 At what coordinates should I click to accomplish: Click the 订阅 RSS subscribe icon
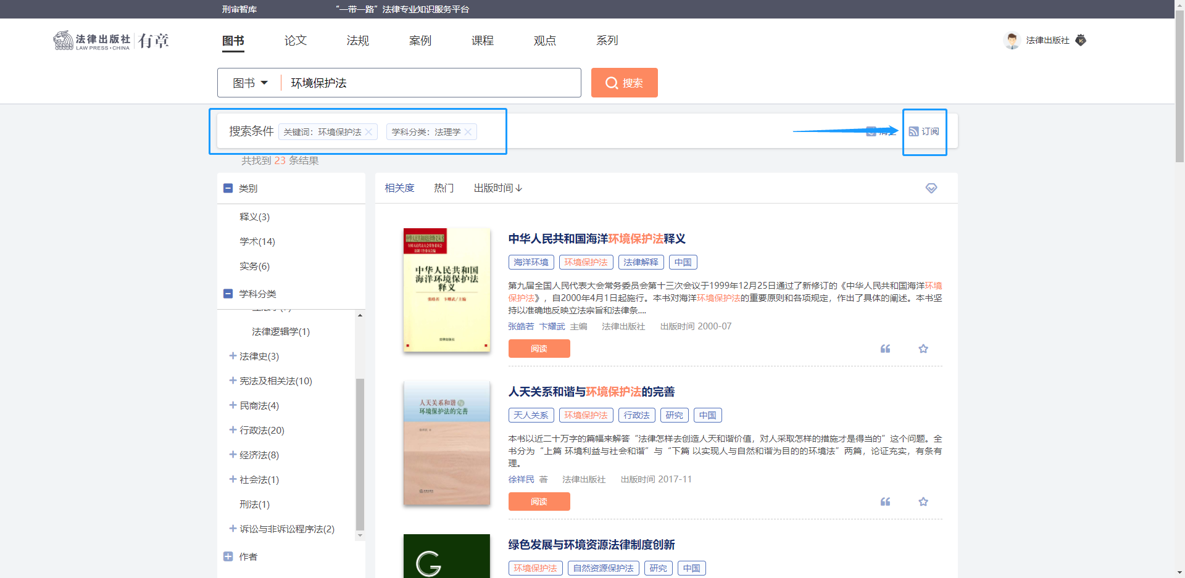pos(914,131)
